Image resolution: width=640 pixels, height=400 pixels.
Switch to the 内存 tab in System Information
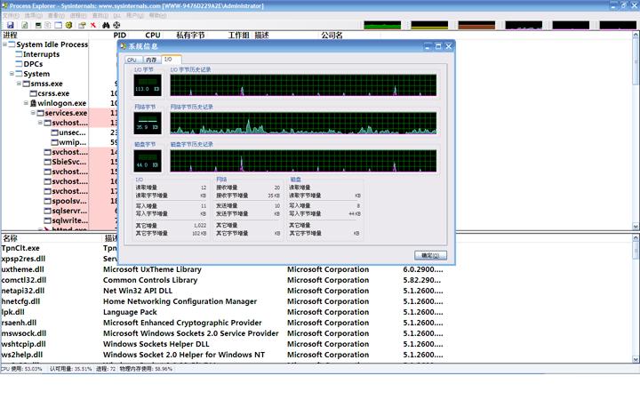[x=151, y=60]
